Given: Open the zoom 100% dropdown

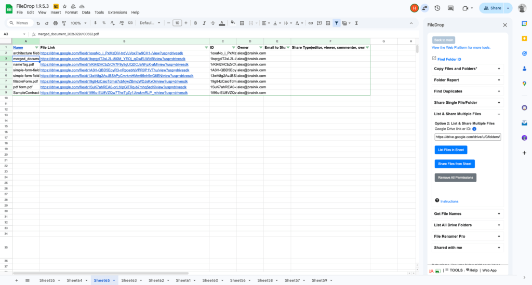Looking at the screenshot, I should (78, 23).
